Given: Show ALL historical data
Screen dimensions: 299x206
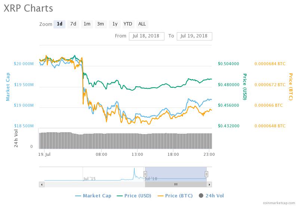Looking at the screenshot, I should click(x=142, y=24).
